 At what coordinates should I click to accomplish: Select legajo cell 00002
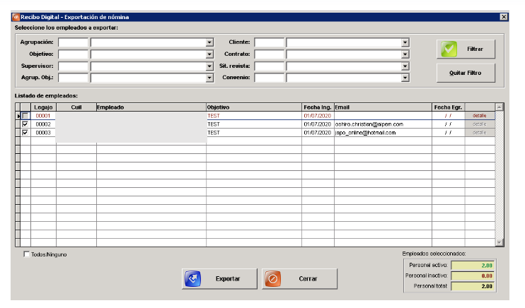click(x=43, y=124)
